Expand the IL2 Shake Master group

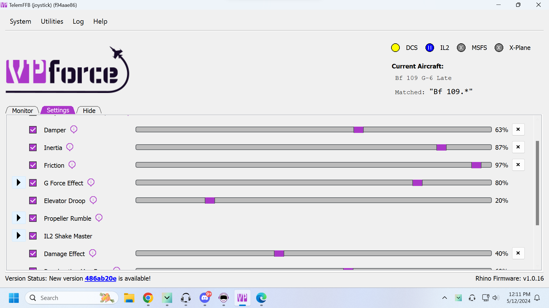(x=19, y=236)
